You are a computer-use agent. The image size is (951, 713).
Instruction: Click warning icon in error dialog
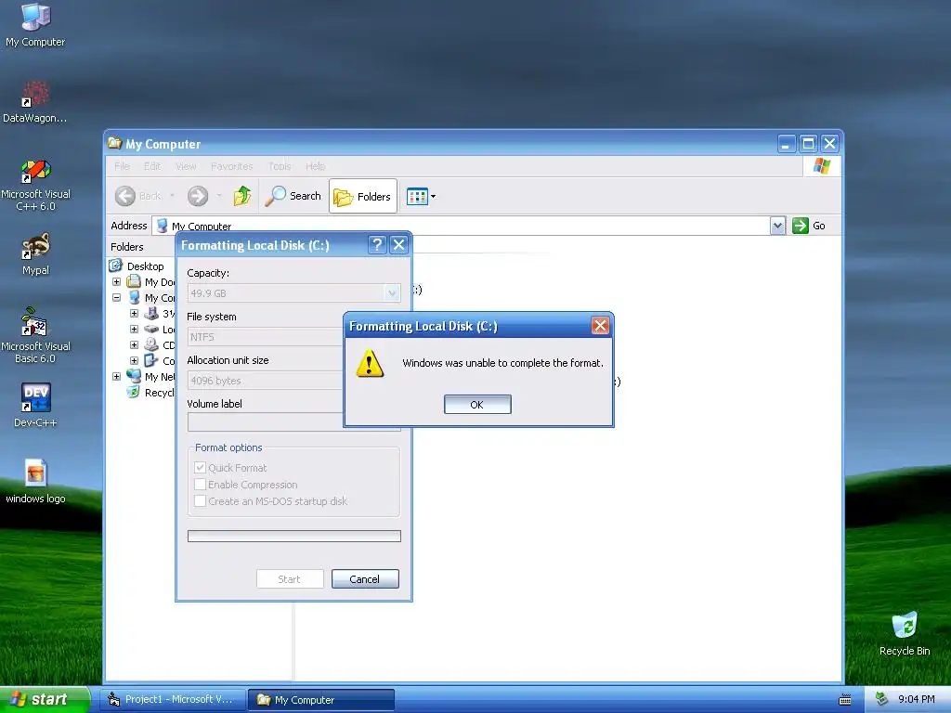coord(370,363)
